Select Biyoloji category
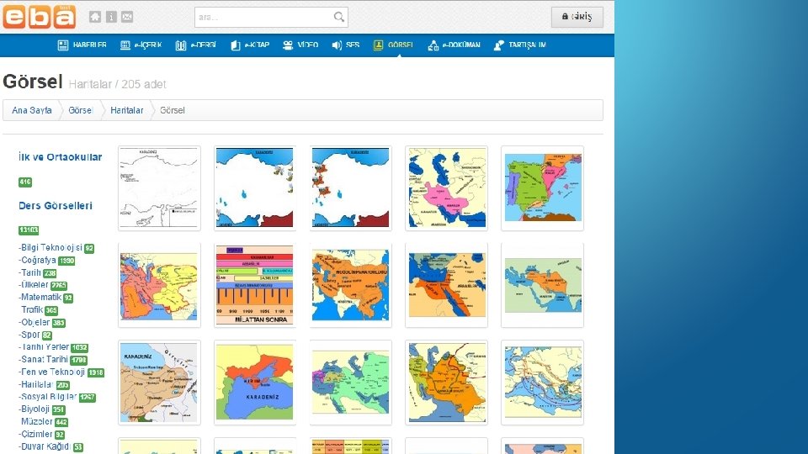 [x=35, y=409]
